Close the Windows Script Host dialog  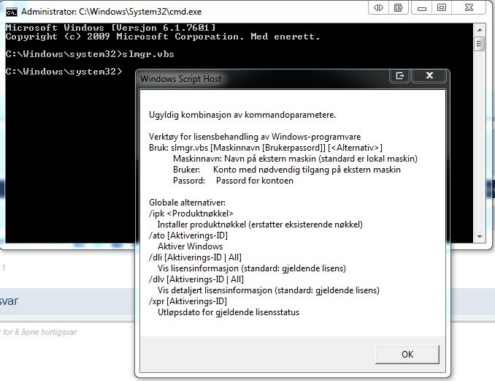pos(429,75)
